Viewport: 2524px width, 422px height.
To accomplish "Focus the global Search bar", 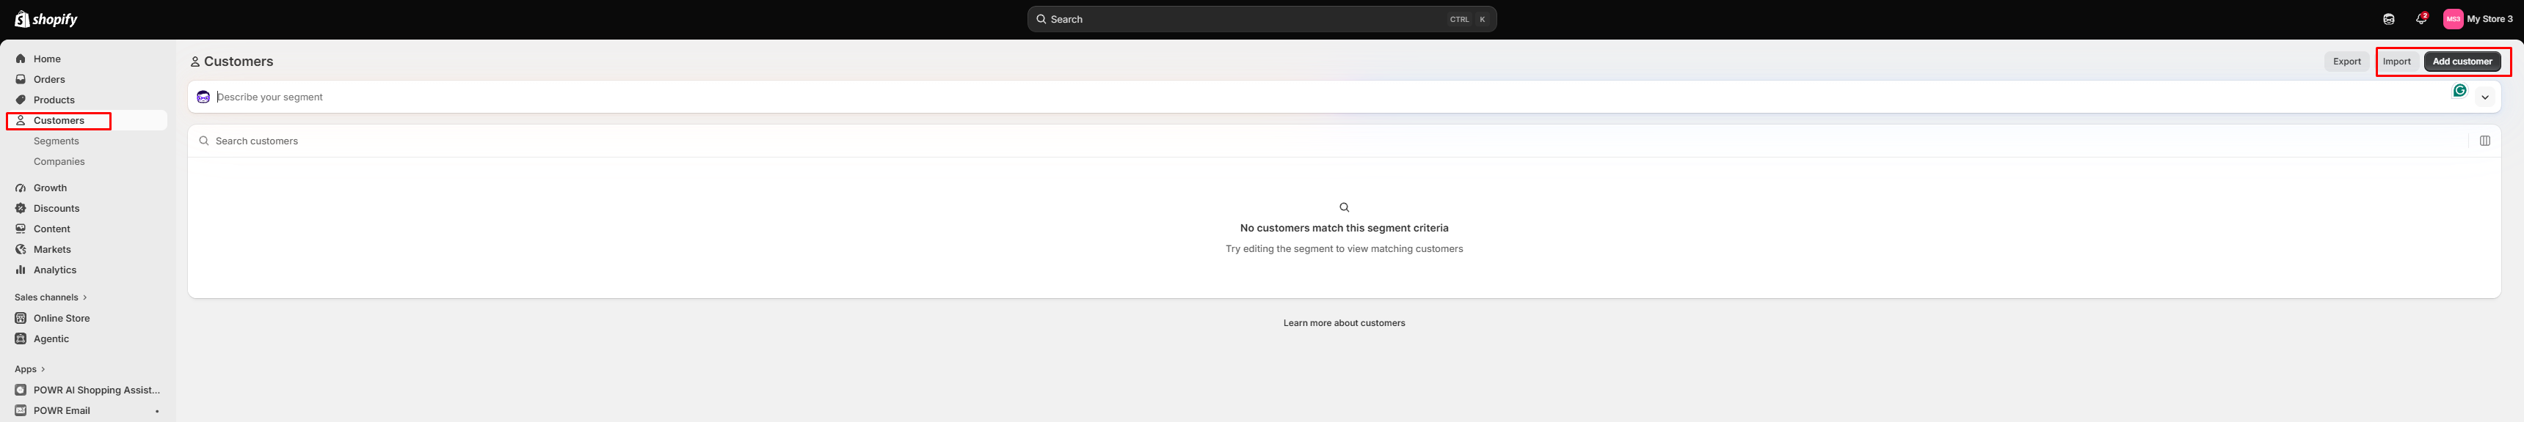I will [x=1261, y=18].
